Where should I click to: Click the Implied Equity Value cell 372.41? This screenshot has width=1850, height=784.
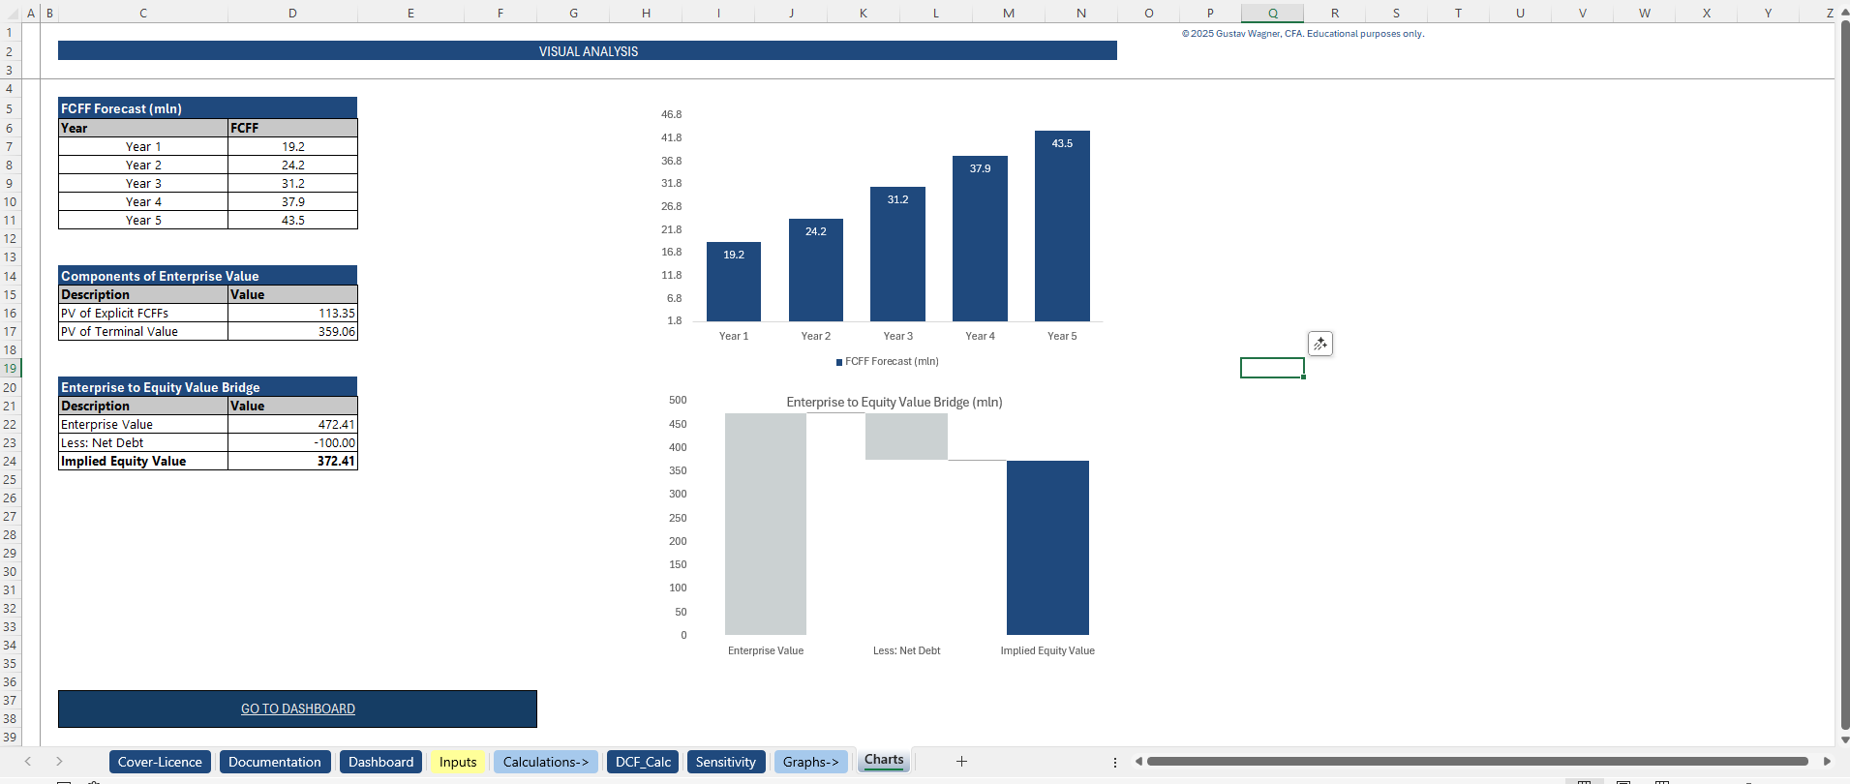[292, 462]
